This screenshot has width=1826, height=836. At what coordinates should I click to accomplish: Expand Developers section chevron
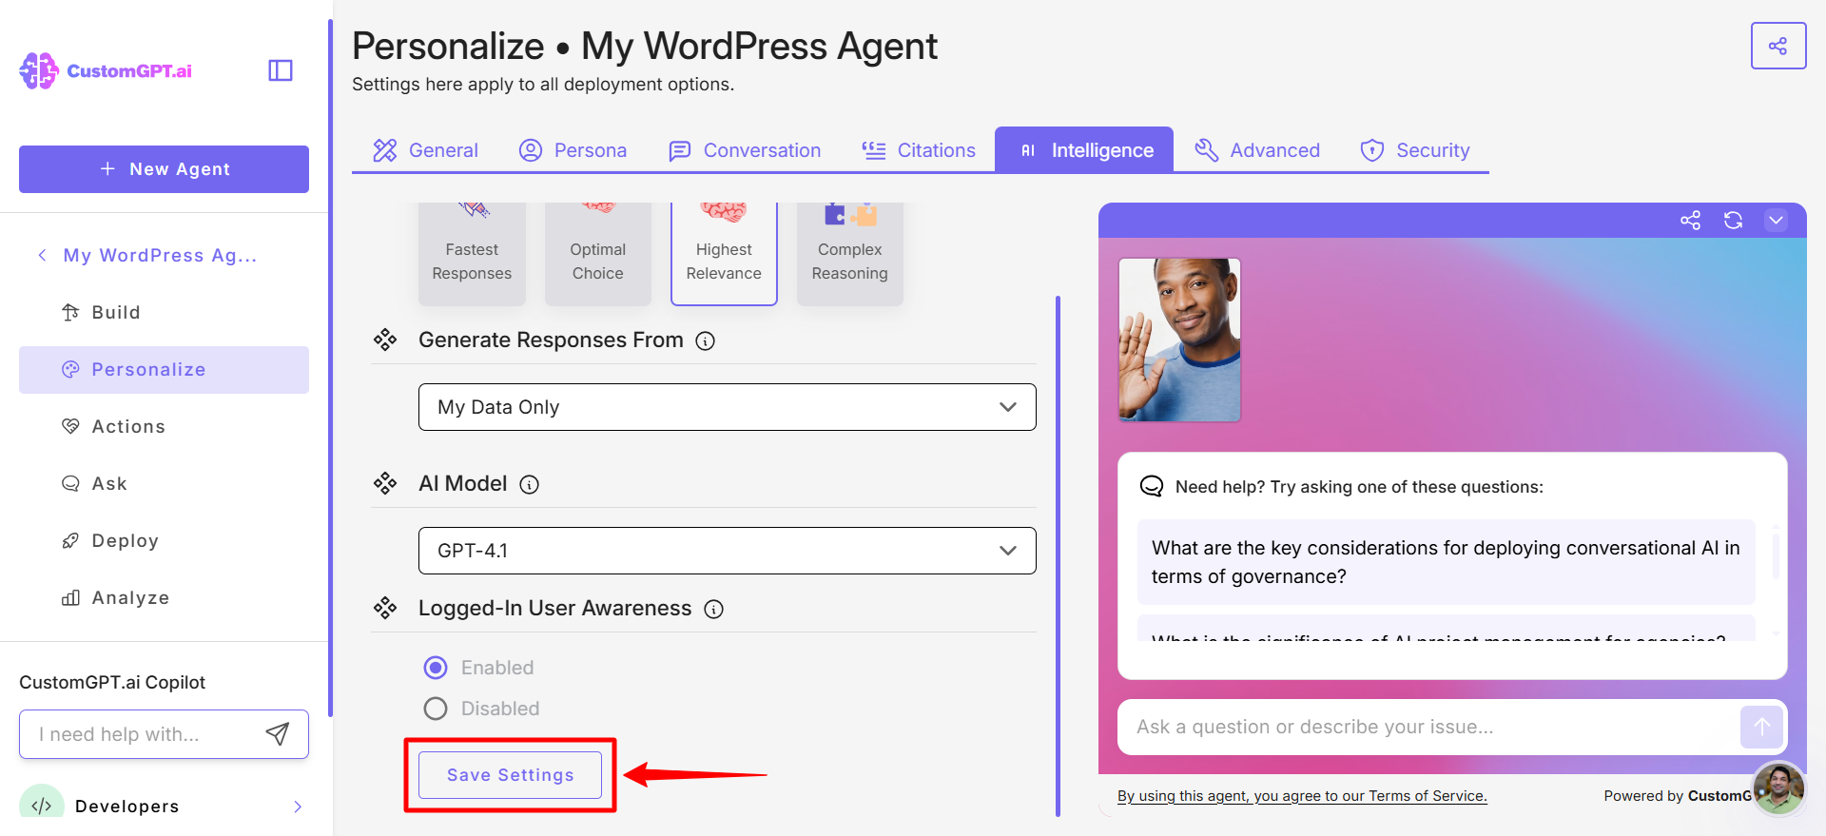(298, 807)
